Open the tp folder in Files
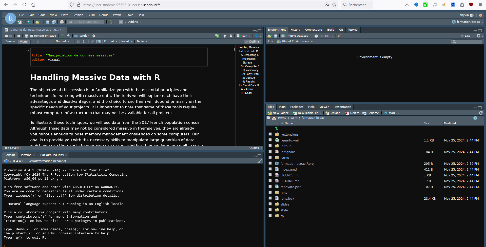The image size is (486, 247). [x=282, y=216]
